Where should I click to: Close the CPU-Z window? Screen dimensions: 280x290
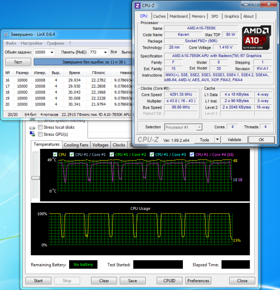coord(269,4)
